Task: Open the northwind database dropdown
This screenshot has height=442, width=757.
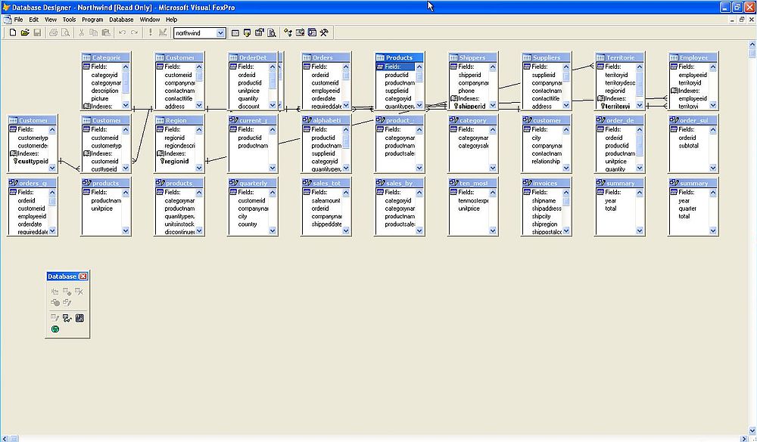Action: pyautogui.click(x=220, y=32)
